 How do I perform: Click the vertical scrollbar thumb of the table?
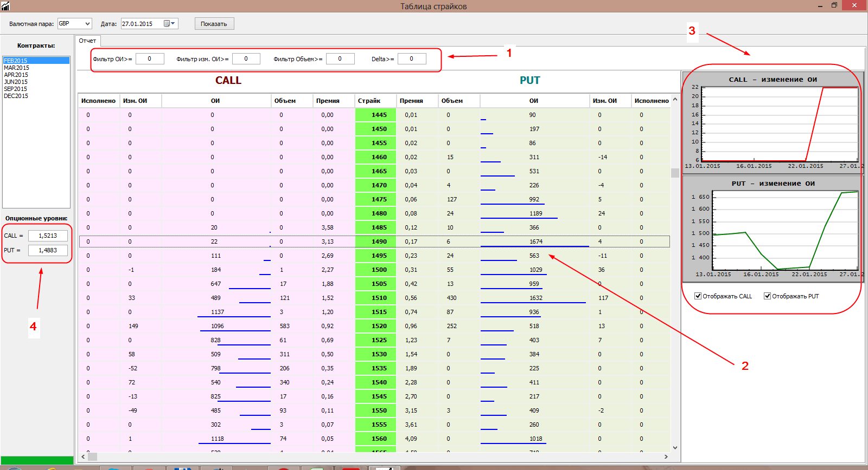pyautogui.click(x=675, y=173)
